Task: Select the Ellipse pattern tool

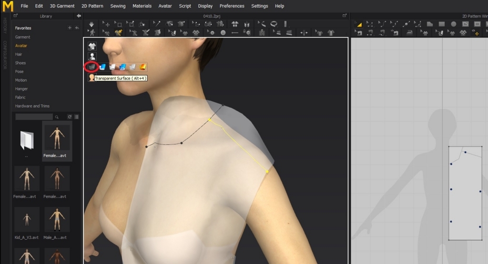Action: coord(454,24)
